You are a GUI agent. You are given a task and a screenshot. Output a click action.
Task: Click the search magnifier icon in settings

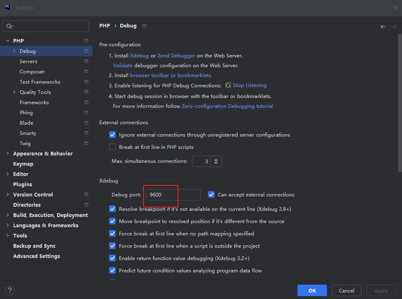pyautogui.click(x=9, y=26)
